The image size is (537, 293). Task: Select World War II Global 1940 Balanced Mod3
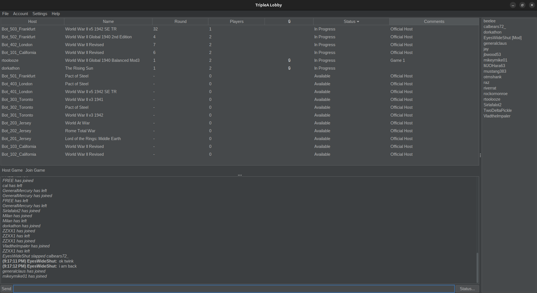coord(102,60)
